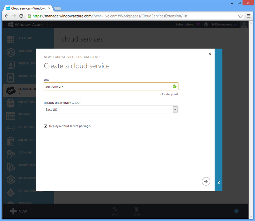Open NETWORKS in the sidebar
This screenshot has height=221, width=255.
coord(26,127)
